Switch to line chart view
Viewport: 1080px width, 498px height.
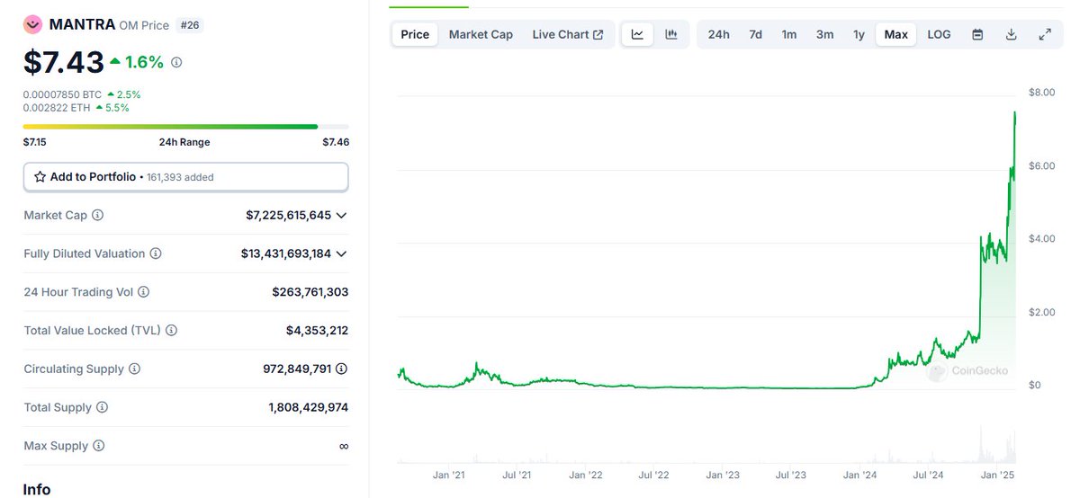point(637,34)
